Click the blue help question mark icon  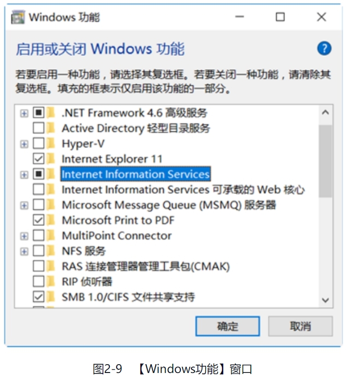[324, 48]
